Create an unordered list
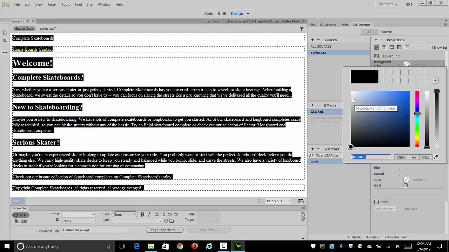Screen dimensions: 449x252 pyautogui.click(x=156, y=214)
